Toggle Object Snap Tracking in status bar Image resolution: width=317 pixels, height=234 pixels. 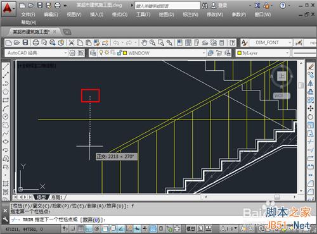[121, 228]
